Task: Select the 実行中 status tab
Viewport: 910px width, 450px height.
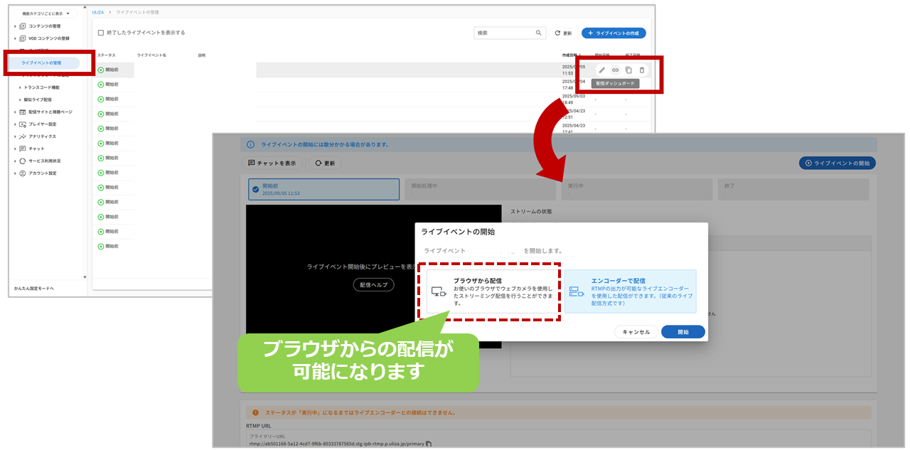Action: [638, 189]
